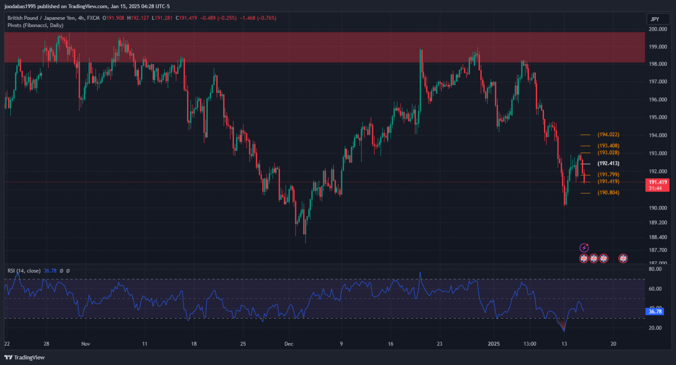Click the white pivot label (192.413)

pos(608,164)
